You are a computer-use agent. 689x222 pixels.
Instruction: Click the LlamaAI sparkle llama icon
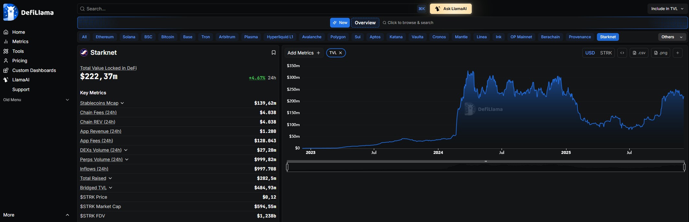pyautogui.click(x=6, y=80)
